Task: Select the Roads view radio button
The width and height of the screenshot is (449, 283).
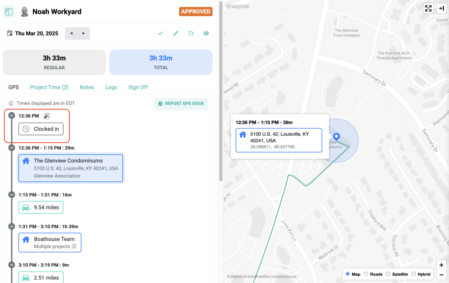Action: click(366, 274)
